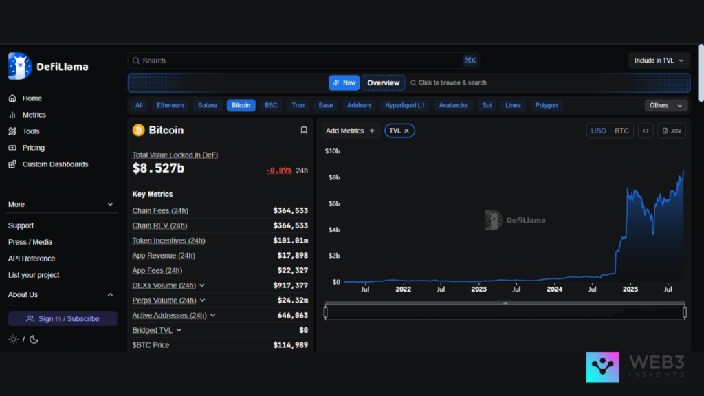Click the ⌘K shortcut badge
The width and height of the screenshot is (704, 396).
(470, 60)
